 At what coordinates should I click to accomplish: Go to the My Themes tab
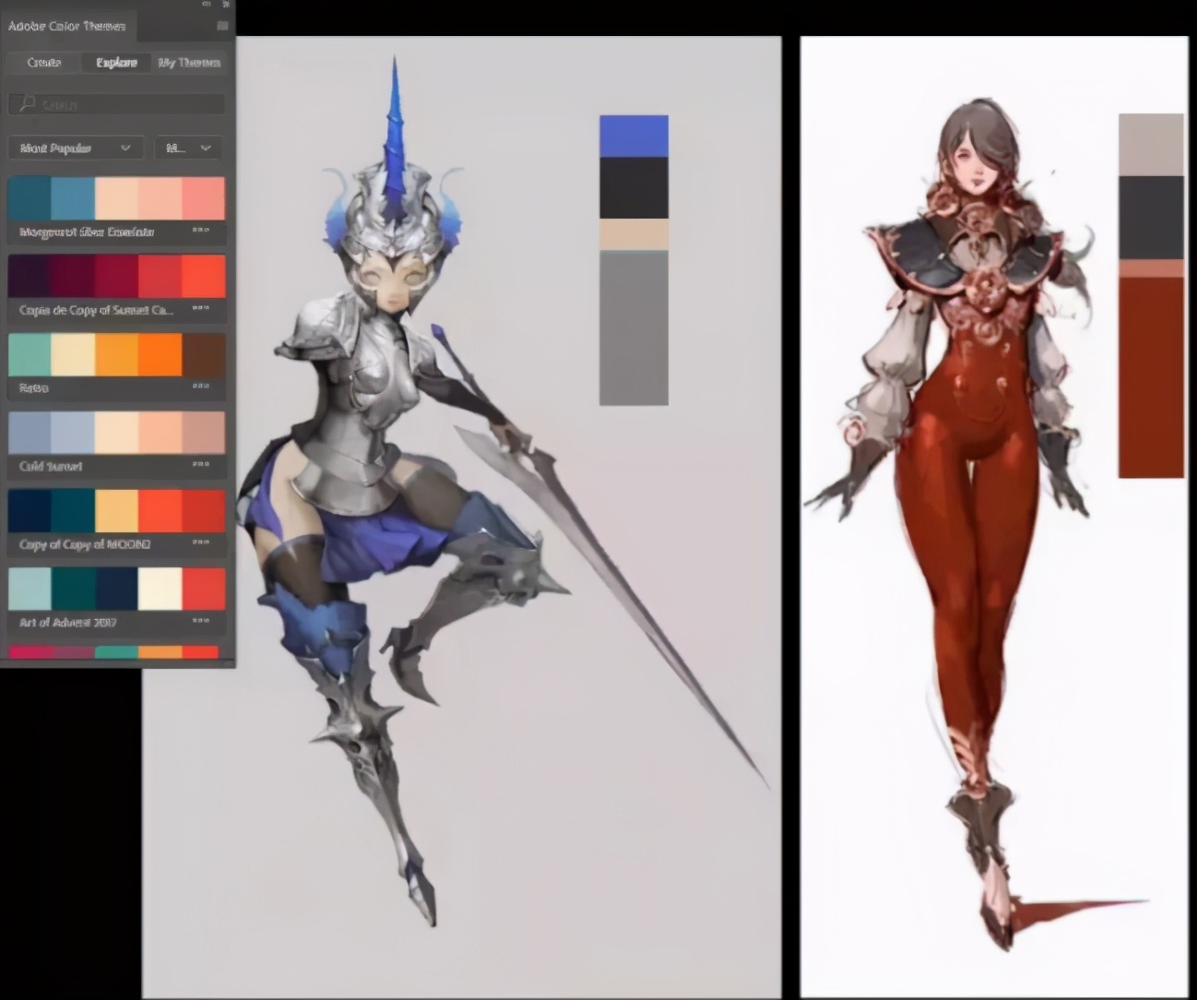189,63
